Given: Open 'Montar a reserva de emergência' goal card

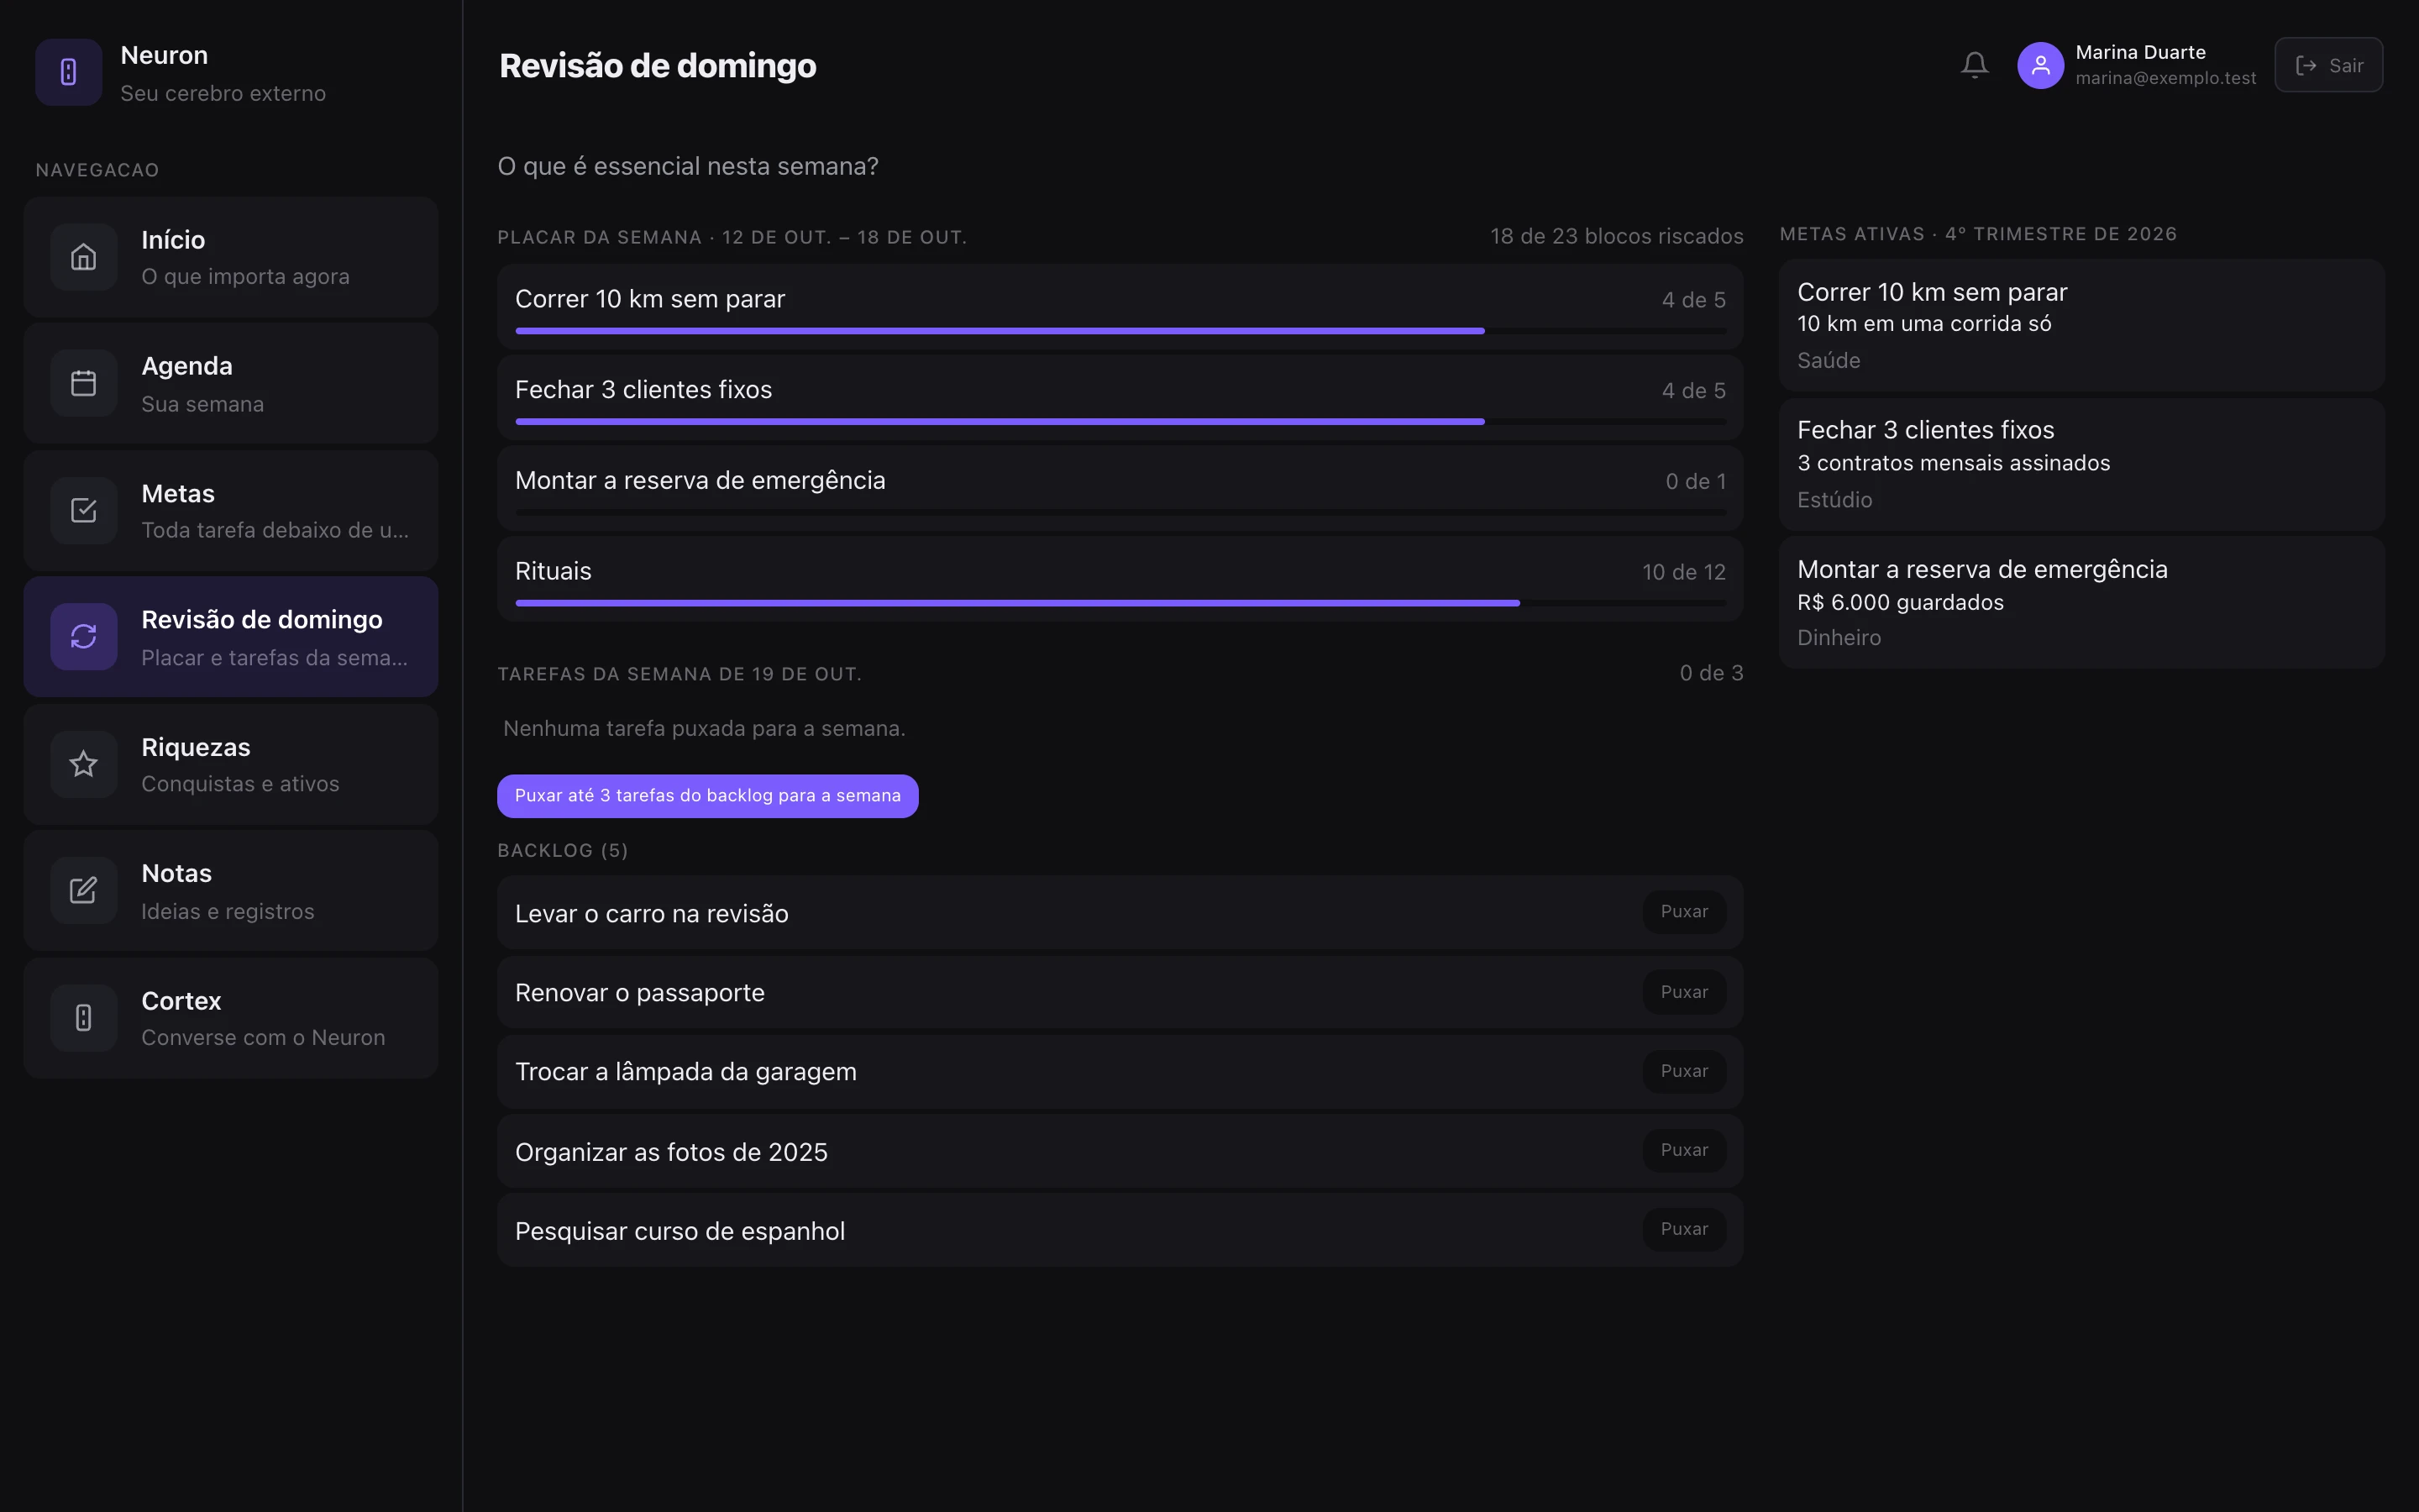Looking at the screenshot, I should (2081, 603).
